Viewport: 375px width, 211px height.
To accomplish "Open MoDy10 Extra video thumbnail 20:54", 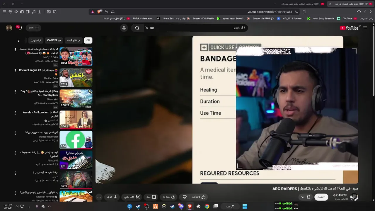I will click(x=76, y=57).
